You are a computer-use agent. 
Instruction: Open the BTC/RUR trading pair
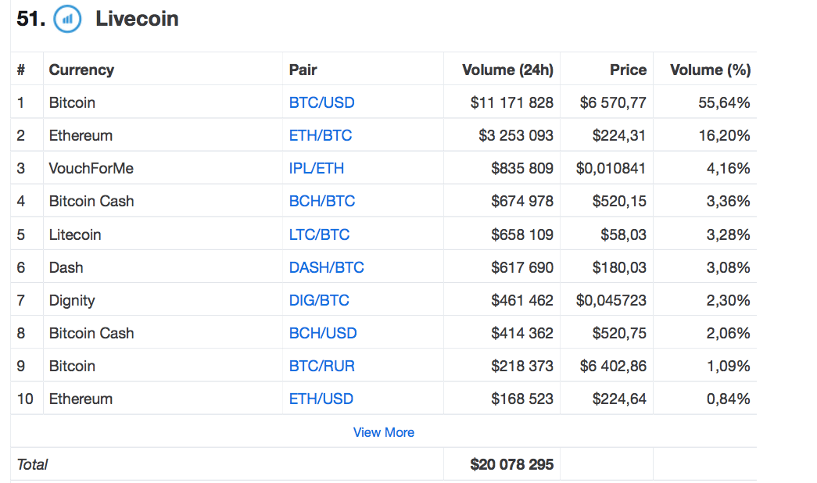(x=322, y=366)
